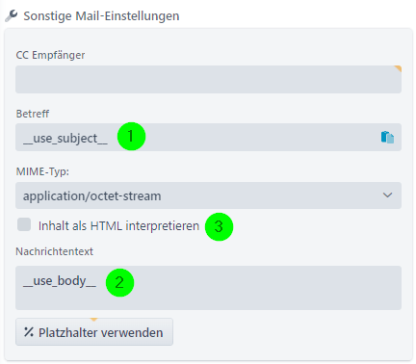Click the Inhalt als HTML interpretieren label

pyautogui.click(x=118, y=226)
